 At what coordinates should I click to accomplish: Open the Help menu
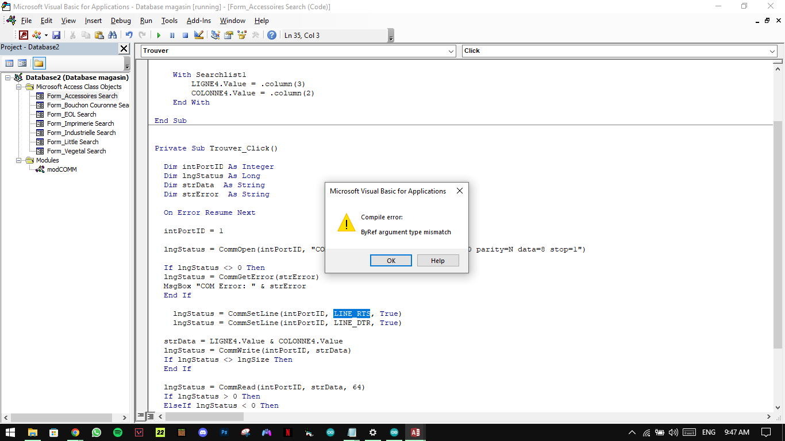(261, 21)
